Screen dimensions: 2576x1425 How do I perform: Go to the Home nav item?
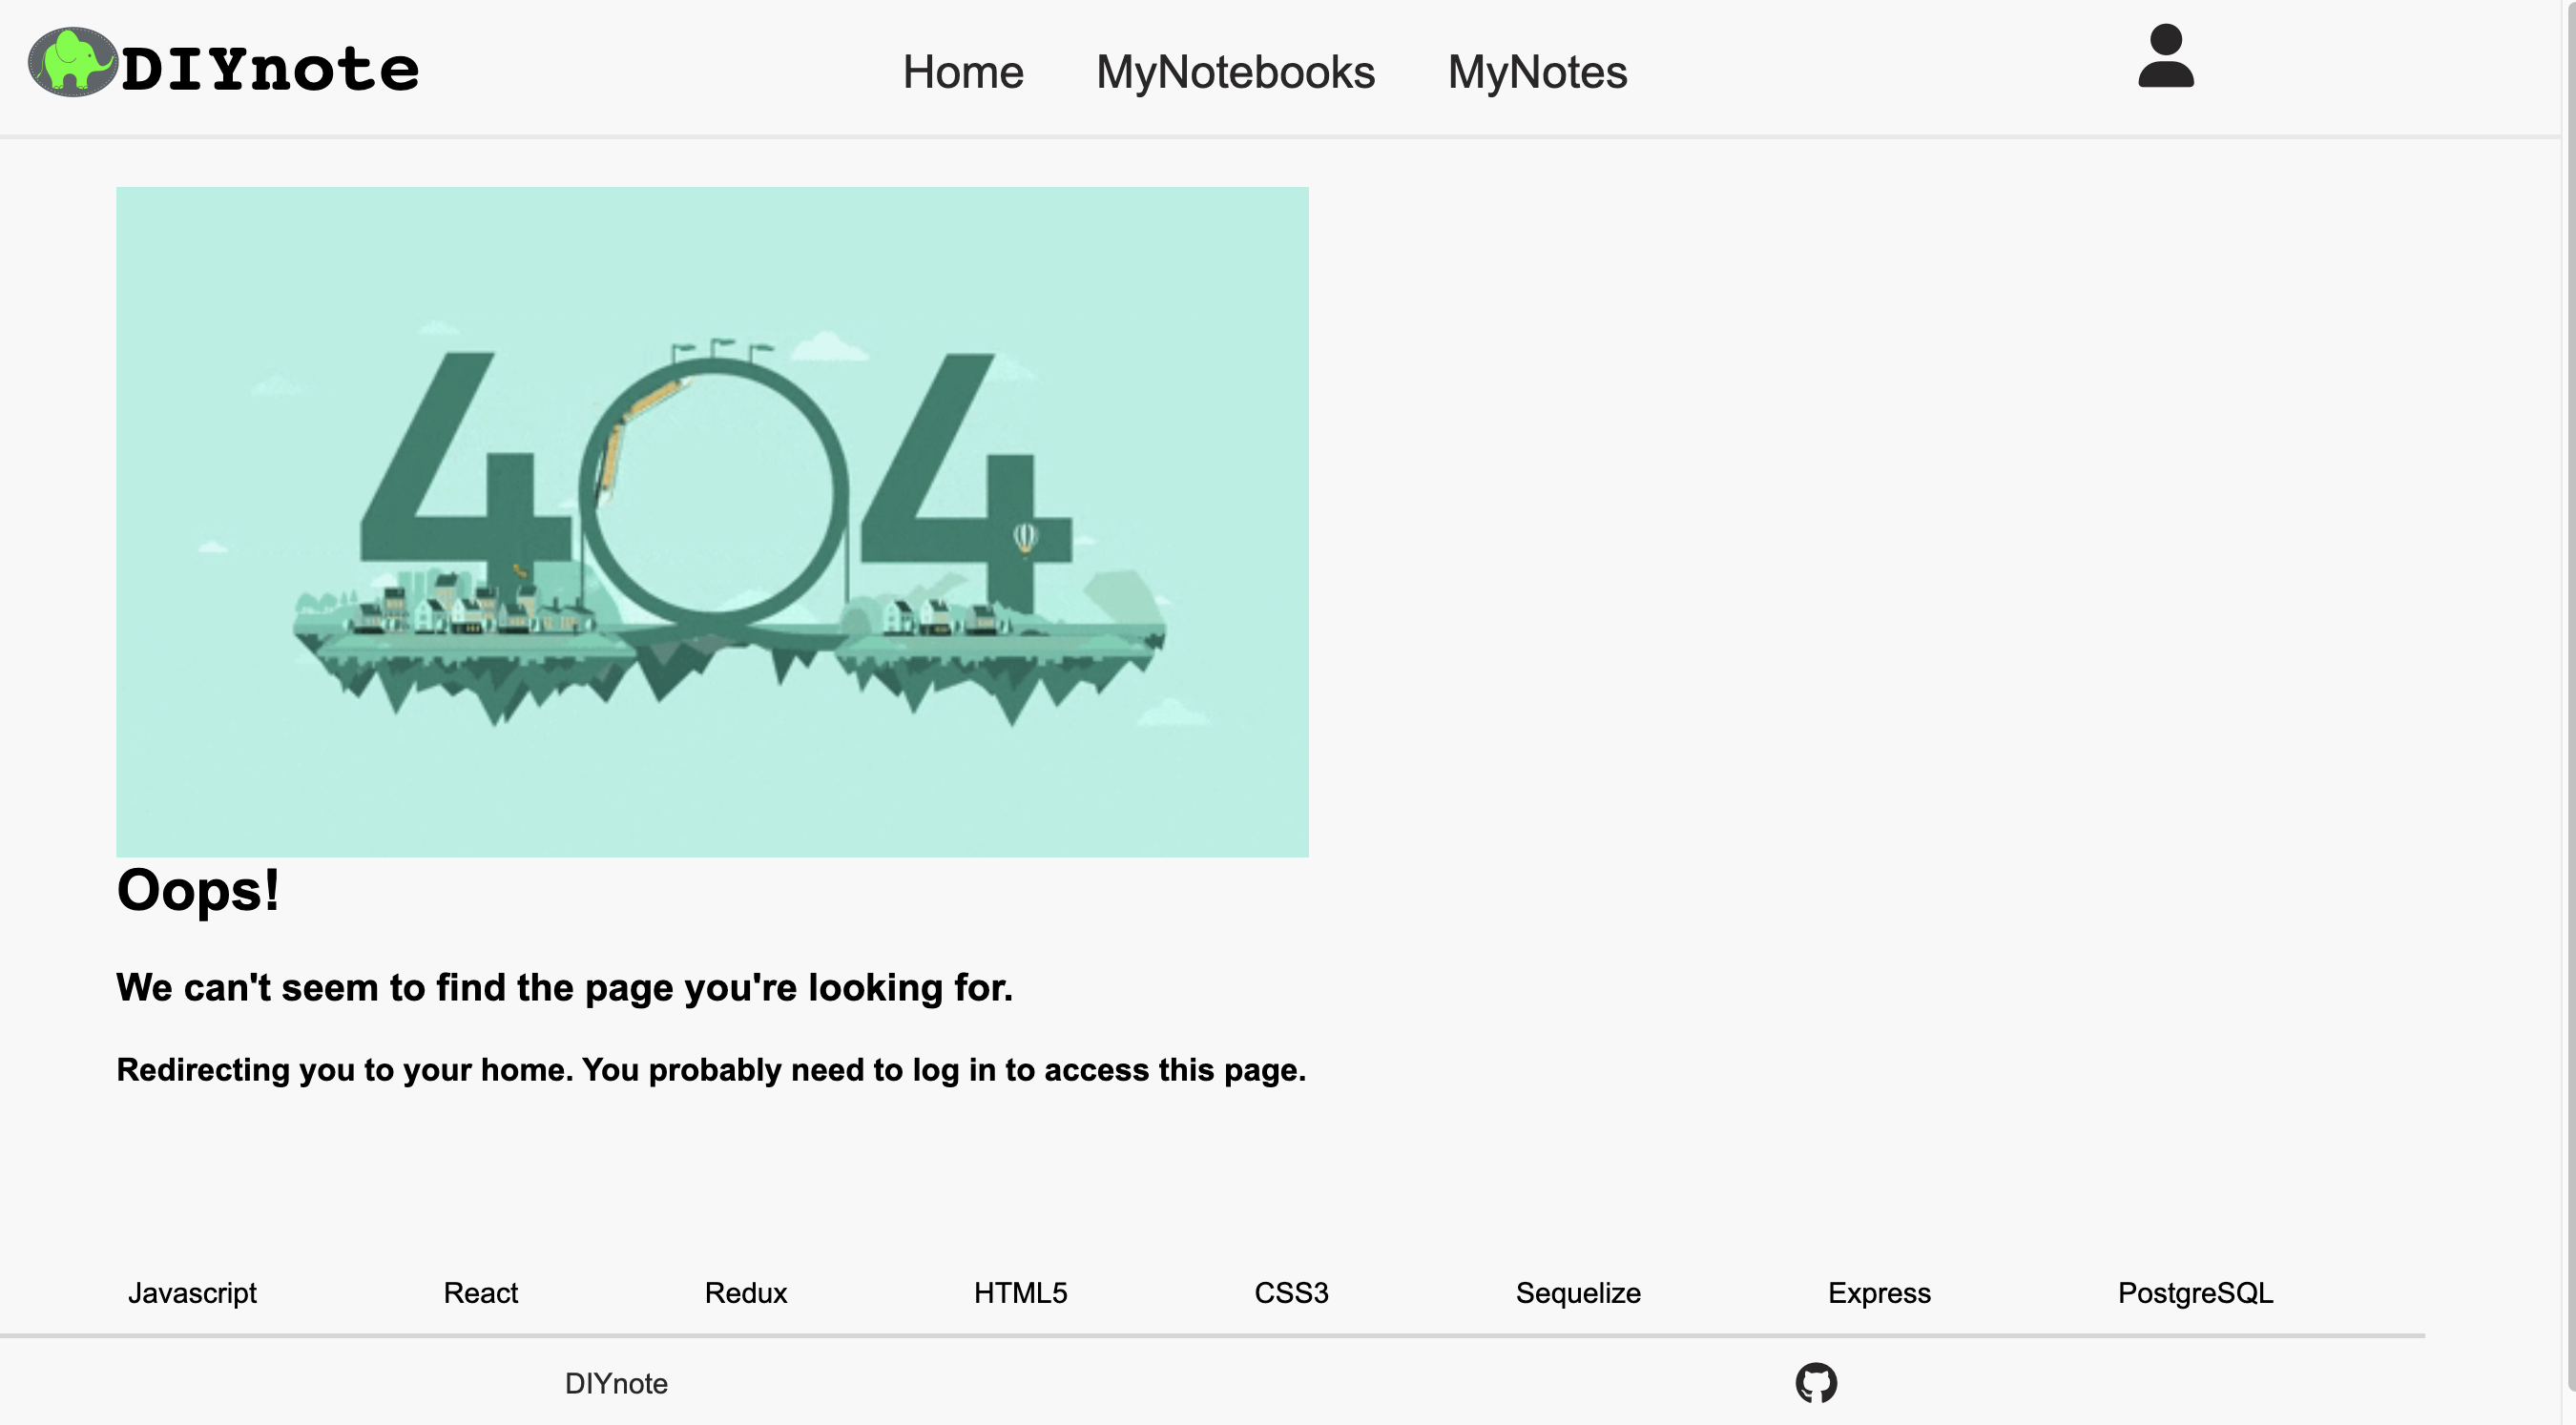pyautogui.click(x=962, y=72)
